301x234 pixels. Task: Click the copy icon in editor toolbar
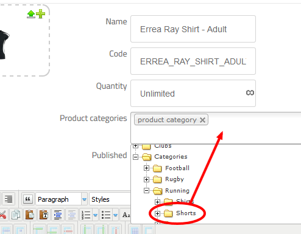coord(16,215)
